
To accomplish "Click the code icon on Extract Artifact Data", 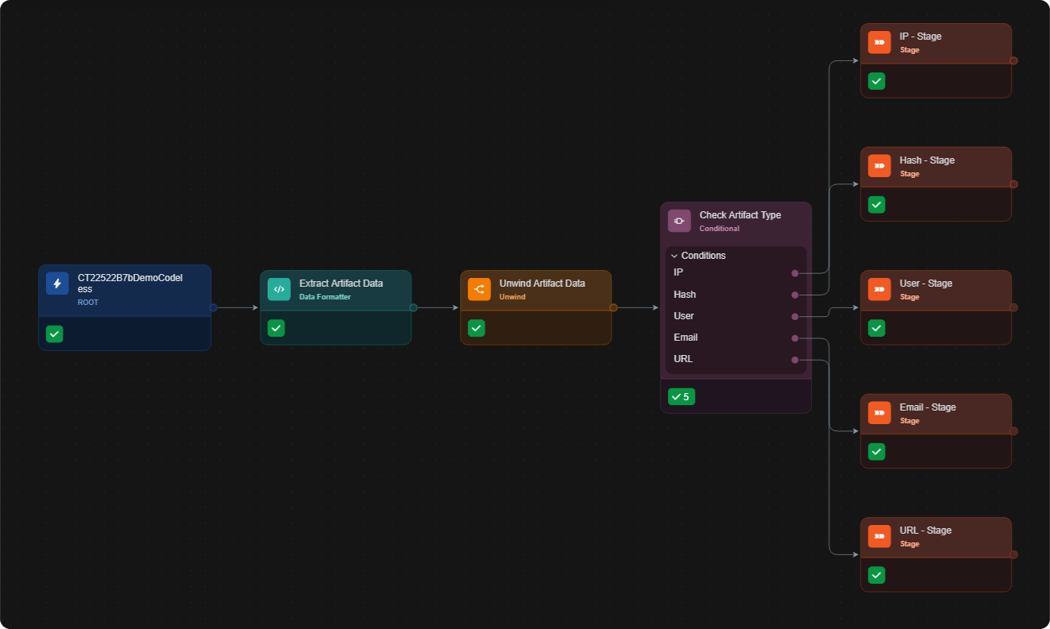I will [x=279, y=289].
